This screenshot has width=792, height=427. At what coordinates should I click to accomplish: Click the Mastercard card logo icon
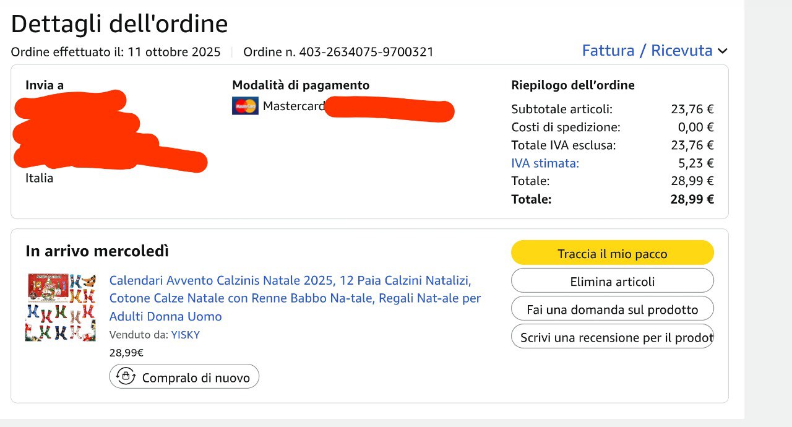pos(245,106)
